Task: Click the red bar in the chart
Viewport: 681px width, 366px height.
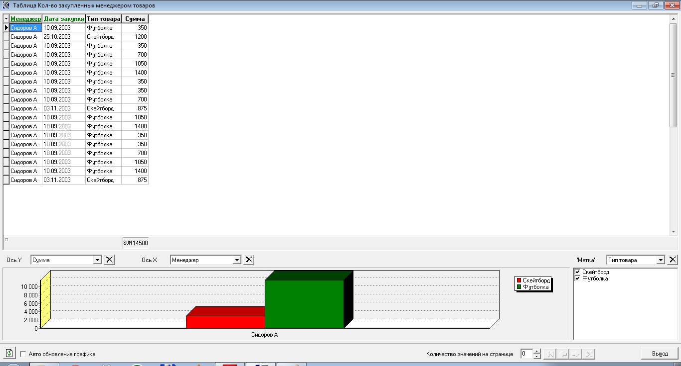Action: point(225,322)
